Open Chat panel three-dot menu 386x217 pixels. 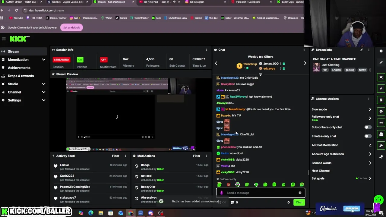(304, 50)
